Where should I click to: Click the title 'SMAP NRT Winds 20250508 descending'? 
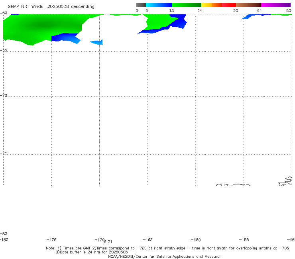point(51,6)
